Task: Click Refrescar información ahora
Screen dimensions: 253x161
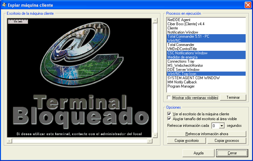Action: (x=207, y=134)
